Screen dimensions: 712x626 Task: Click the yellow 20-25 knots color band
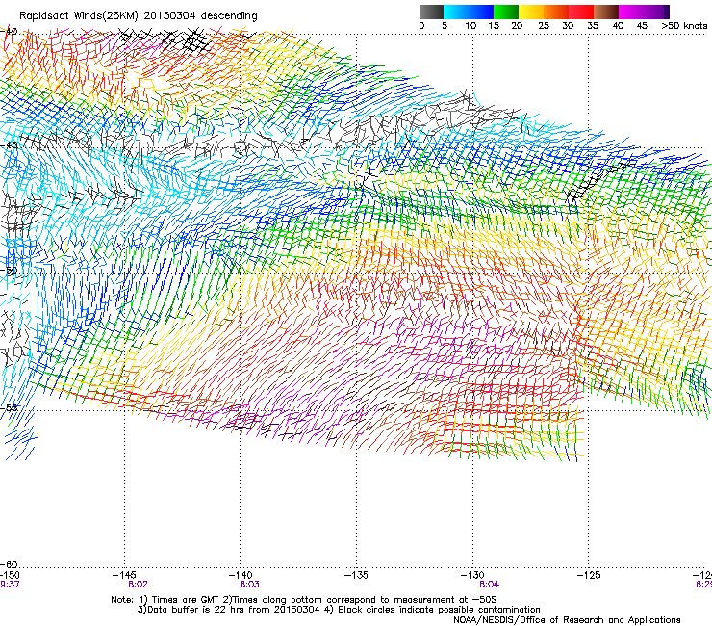(531, 12)
